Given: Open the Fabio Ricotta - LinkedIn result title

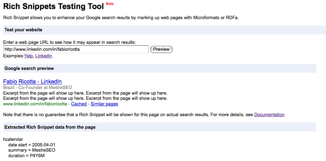Looking at the screenshot, I should tap(32, 81).
